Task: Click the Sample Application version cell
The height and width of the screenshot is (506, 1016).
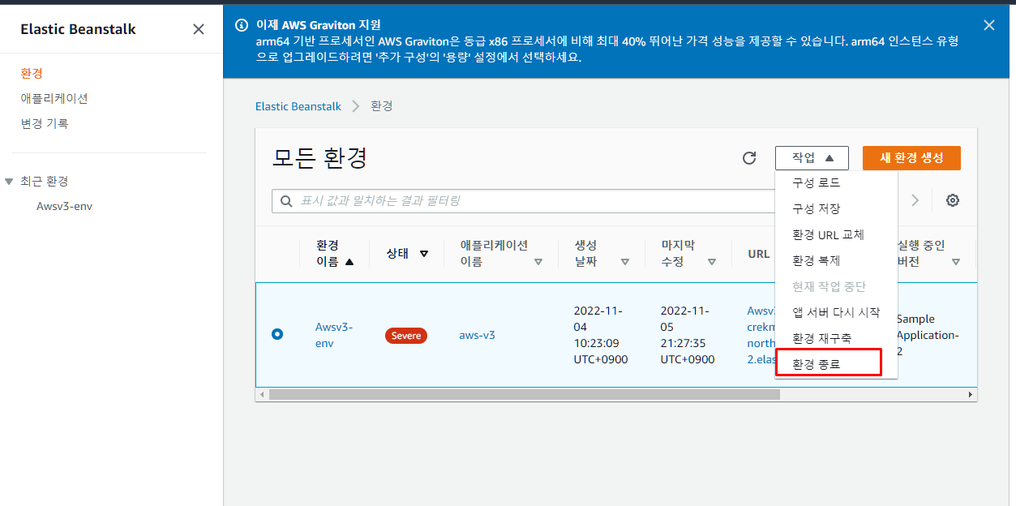Action: point(928,335)
